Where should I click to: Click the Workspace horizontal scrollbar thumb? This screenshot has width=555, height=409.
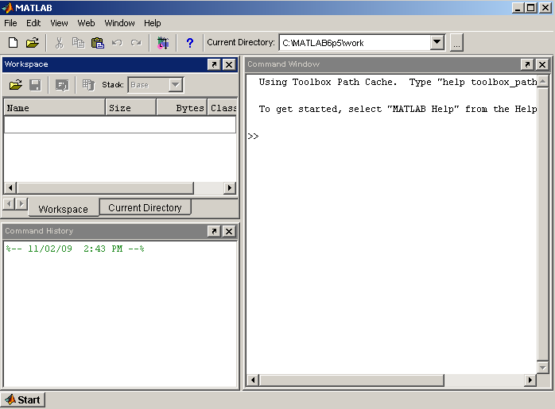pyautogui.click(x=105, y=187)
